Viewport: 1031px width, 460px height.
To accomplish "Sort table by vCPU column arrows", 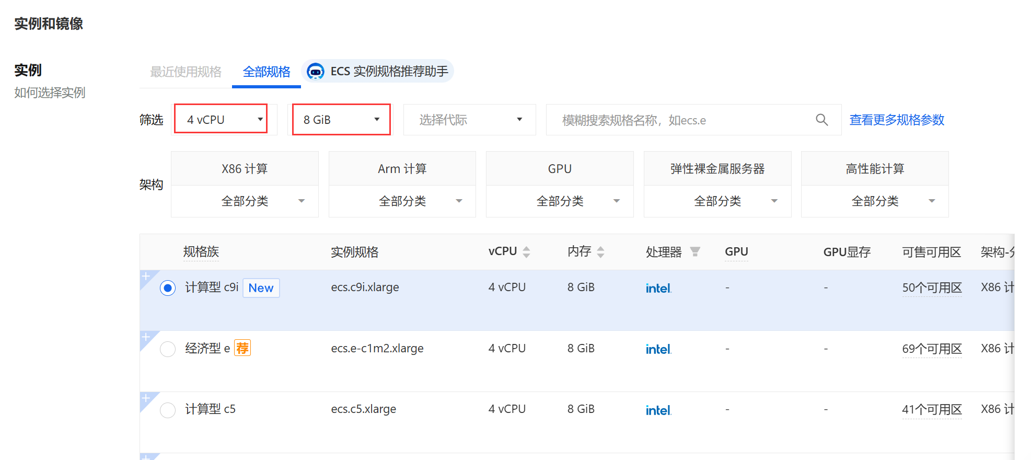I will pos(526,252).
